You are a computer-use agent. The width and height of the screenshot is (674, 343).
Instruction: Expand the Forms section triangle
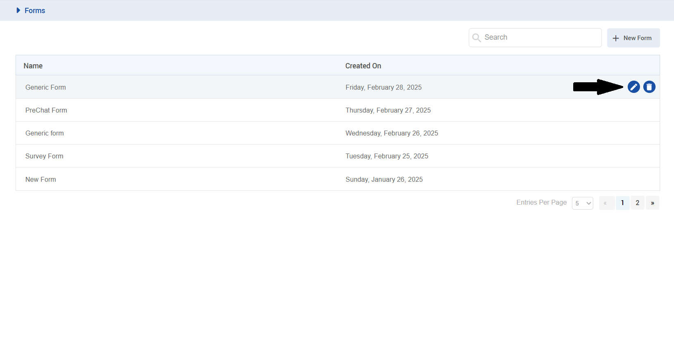pyautogui.click(x=18, y=10)
